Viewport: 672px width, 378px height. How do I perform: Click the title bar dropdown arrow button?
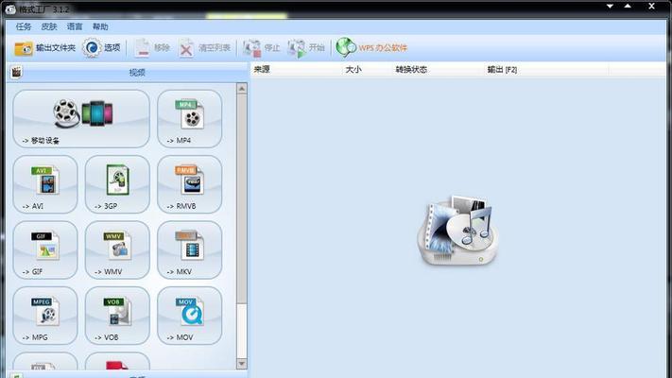[x=610, y=6]
